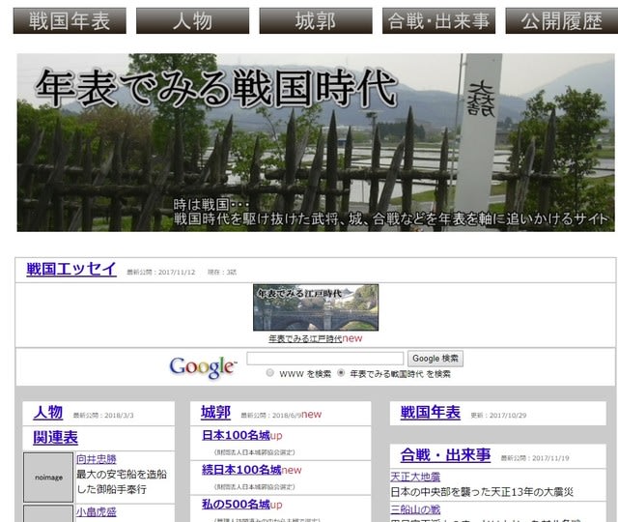Viewport: 618px width, 522px height.
Task: Open the 日本100名城 link
Action: point(236,435)
